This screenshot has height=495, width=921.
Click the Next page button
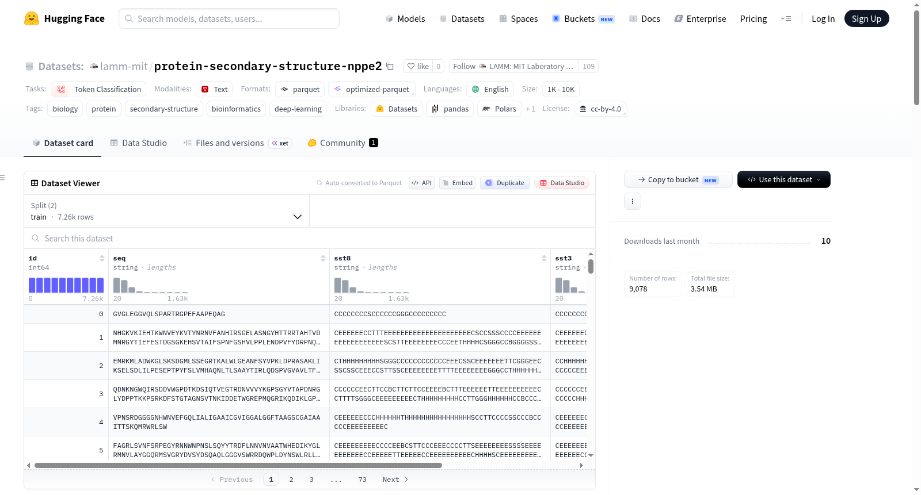(395, 479)
